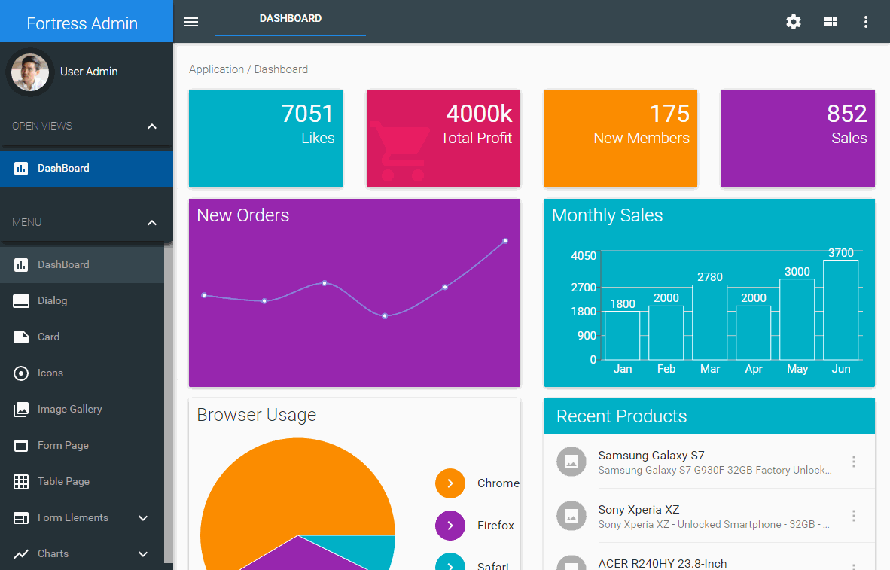
Task: Open Sony Xperia XZ more options
Action: pyautogui.click(x=853, y=516)
